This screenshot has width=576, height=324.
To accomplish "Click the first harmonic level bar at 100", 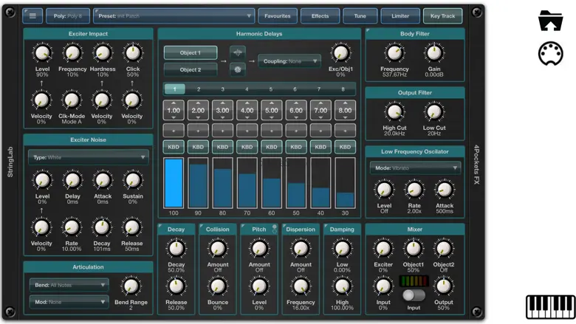I will (x=174, y=183).
